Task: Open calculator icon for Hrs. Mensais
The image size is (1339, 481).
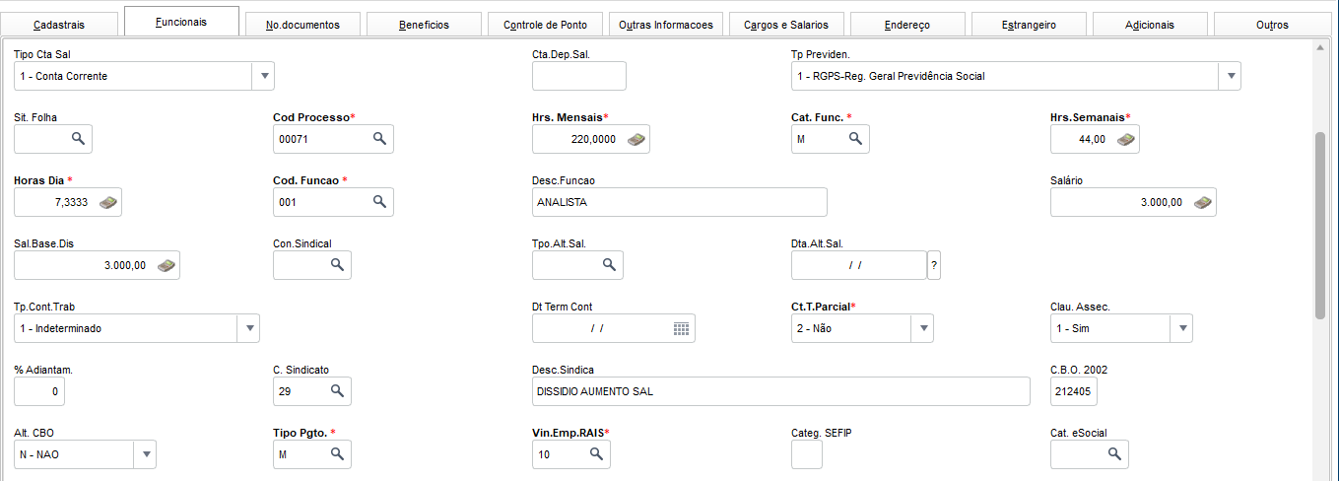Action: coord(636,139)
